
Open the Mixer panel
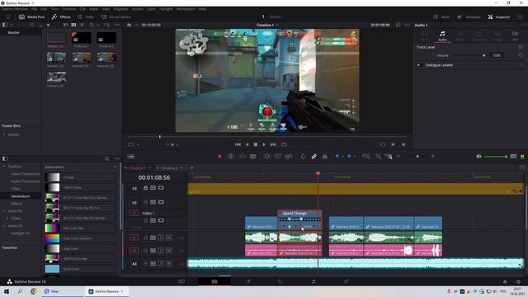coord(441,16)
